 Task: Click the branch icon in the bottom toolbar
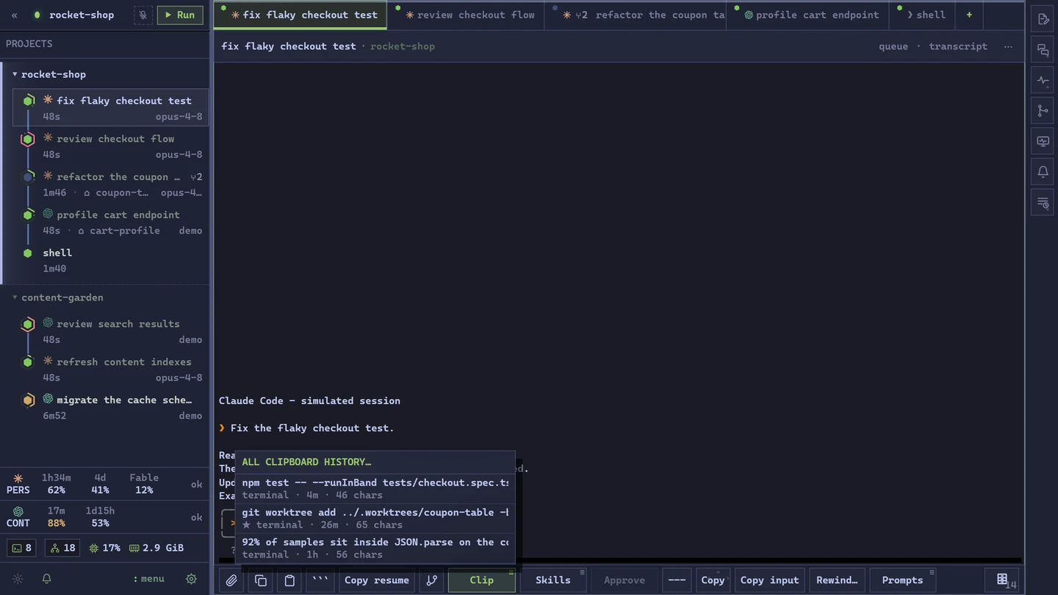432,580
